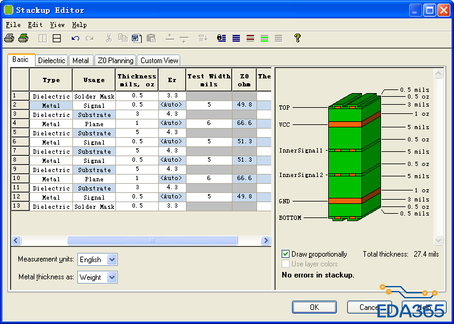Click the blue layer lines icon
This screenshot has height=324, width=454.
point(236,38)
